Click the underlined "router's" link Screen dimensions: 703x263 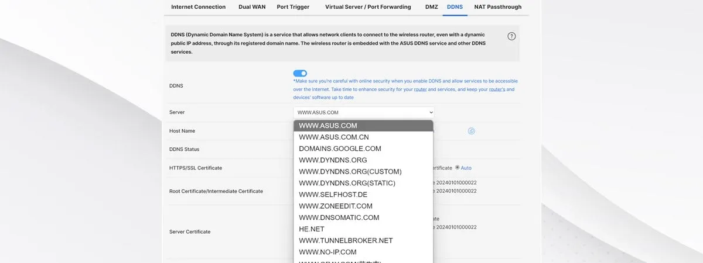point(497,89)
